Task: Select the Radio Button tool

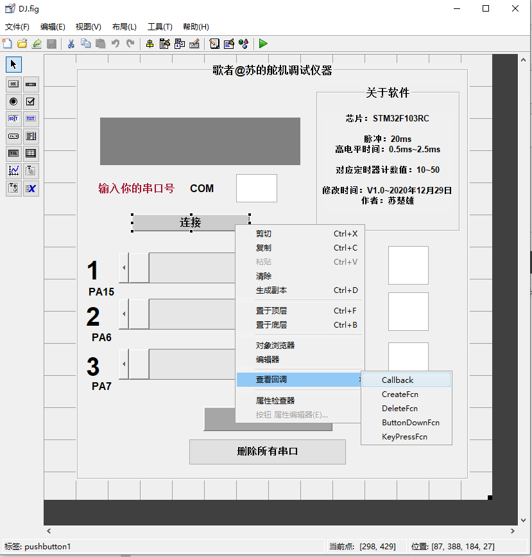Action: pos(13,102)
